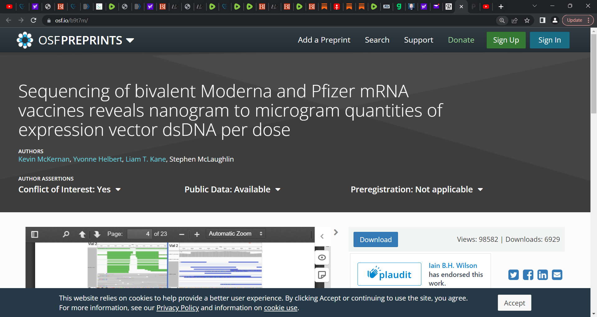Image resolution: width=597 pixels, height=317 pixels.
Task: Open the tab search dropdown chevron
Action: (535, 6)
